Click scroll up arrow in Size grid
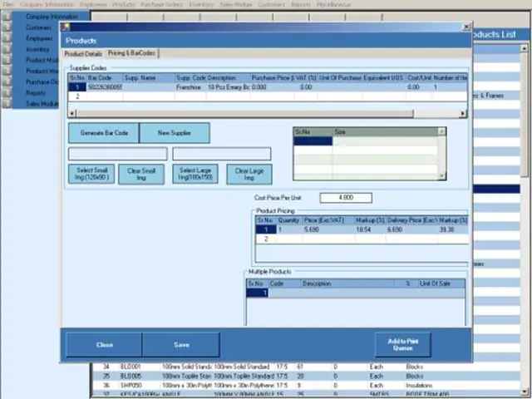 tap(441, 131)
